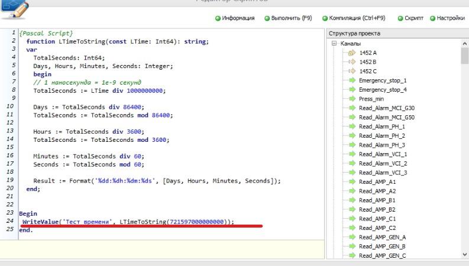The width and height of the screenshot is (469, 266).
Task: Click green arrow icon of Read_AMP_B2
Action: click(x=352, y=209)
